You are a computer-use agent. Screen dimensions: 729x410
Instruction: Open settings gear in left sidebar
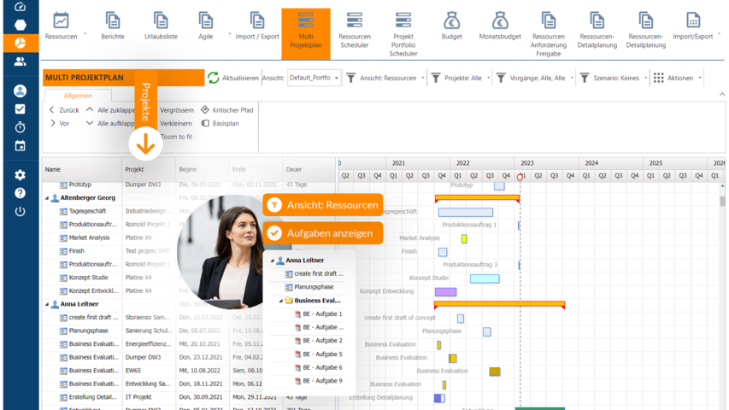coord(20,175)
